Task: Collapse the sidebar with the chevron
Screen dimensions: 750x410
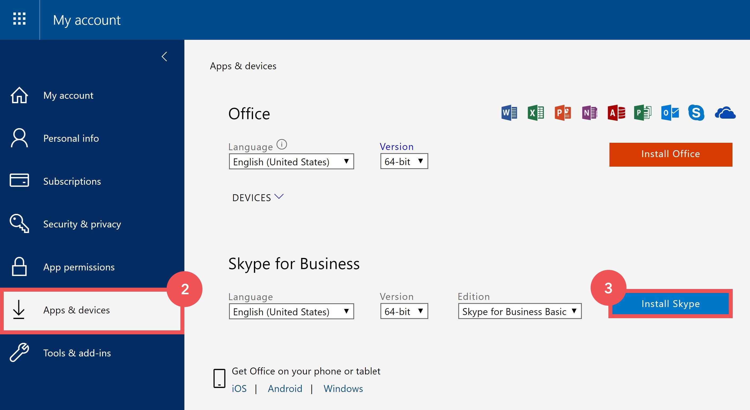Action: click(x=164, y=57)
